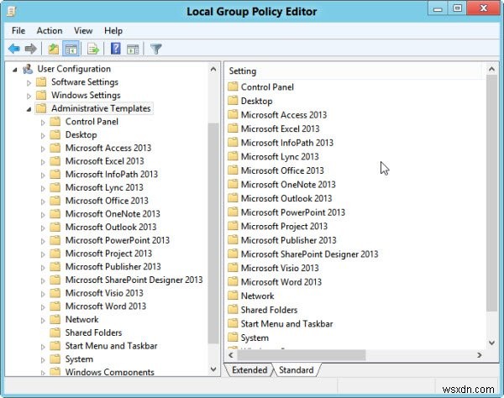Select Microsoft SharePoint Designer 2013 in tree
The width and height of the screenshot is (504, 398).
tap(134, 280)
